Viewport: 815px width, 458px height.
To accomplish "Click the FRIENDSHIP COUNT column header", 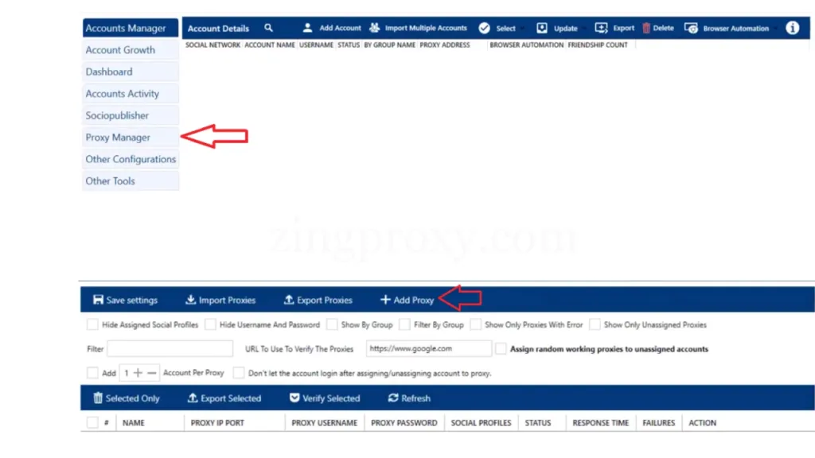I will [x=597, y=45].
